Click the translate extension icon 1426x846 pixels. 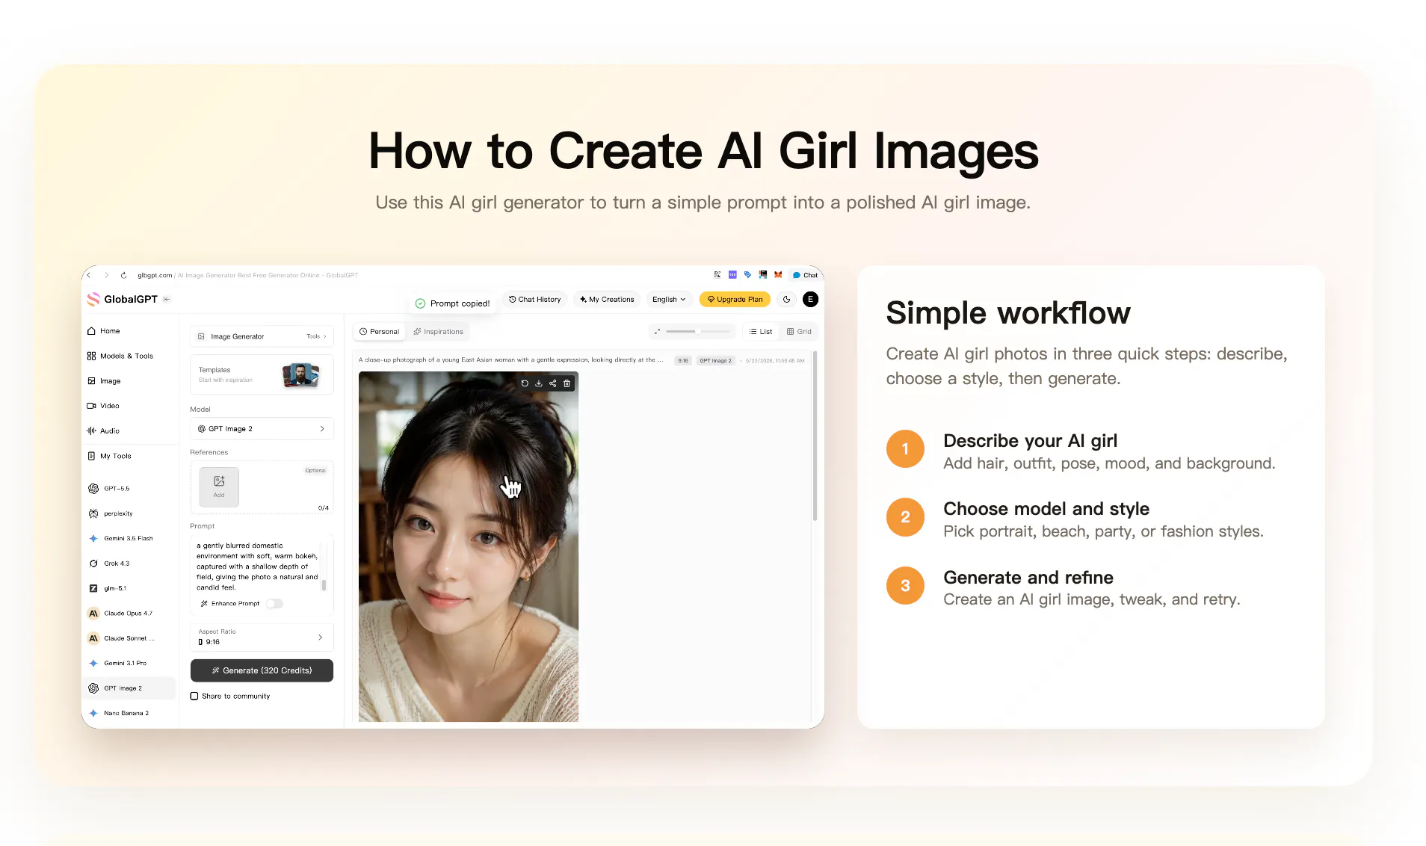click(717, 275)
